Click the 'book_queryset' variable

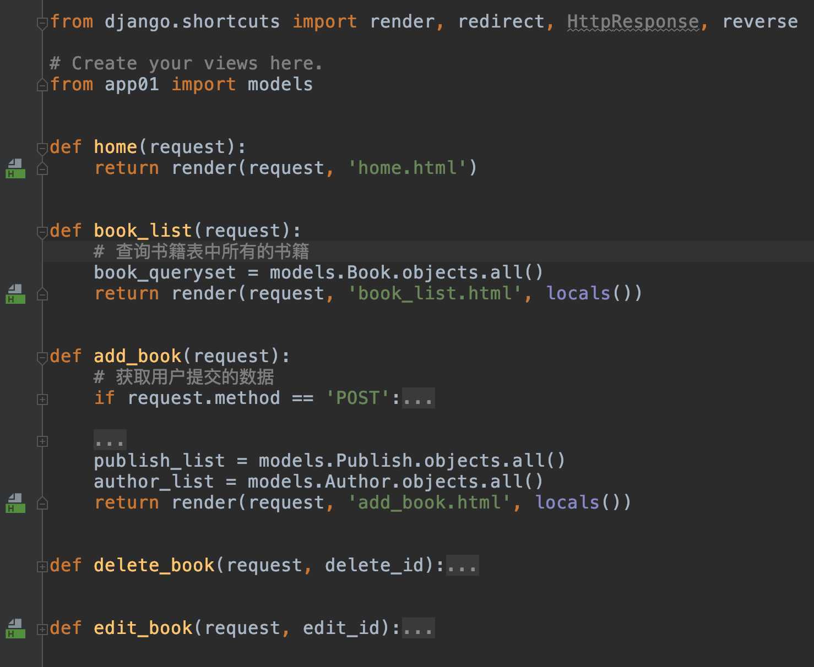(x=165, y=272)
